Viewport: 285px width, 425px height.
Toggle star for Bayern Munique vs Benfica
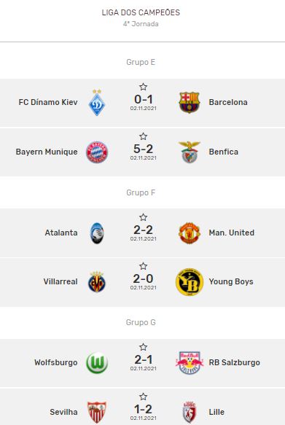(143, 136)
